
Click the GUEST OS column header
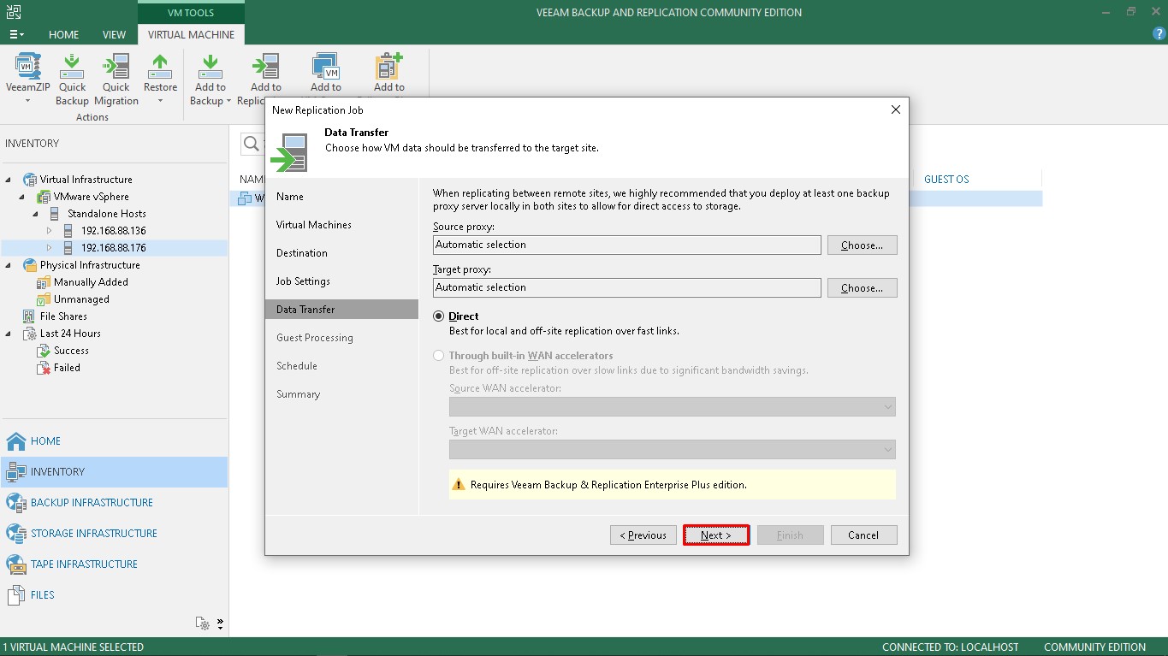pyautogui.click(x=946, y=180)
